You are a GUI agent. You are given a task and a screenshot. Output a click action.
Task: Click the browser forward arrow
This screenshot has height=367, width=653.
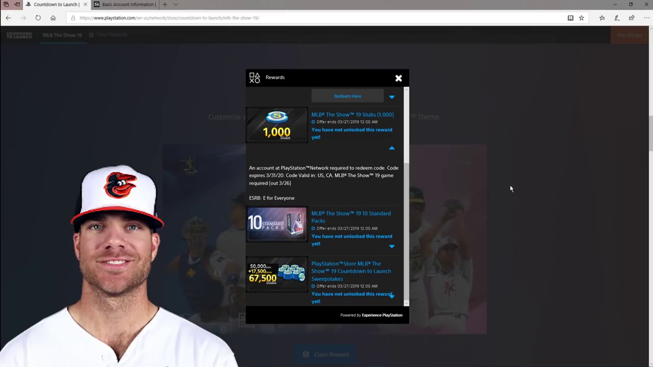[23, 18]
